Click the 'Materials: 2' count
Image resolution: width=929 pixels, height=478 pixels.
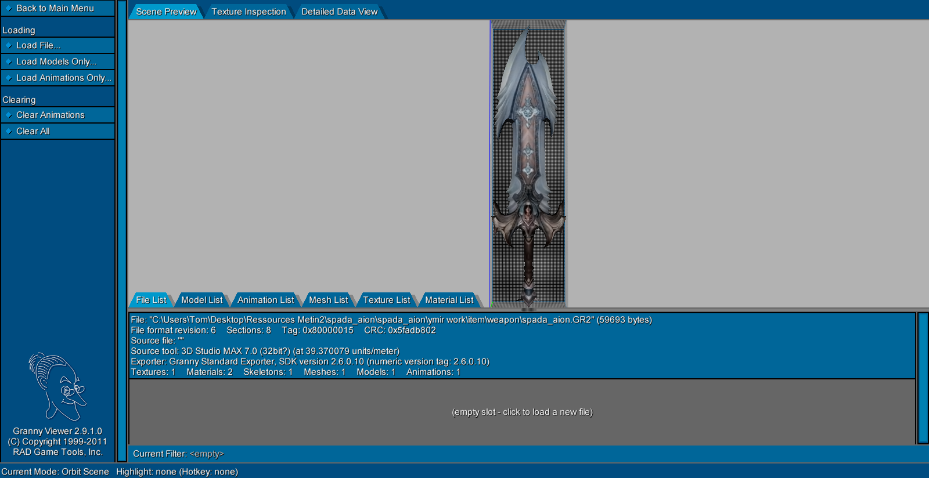[210, 372]
